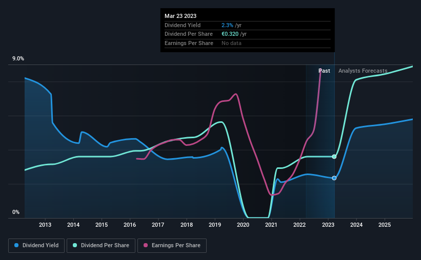Viewport: 421px width, 260px height.
Task: Click the 0% y-axis label
Action: [16, 212]
